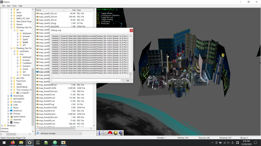Select the EphineaPSO folder in tree
The image size is (261, 146).
pos(19,99)
